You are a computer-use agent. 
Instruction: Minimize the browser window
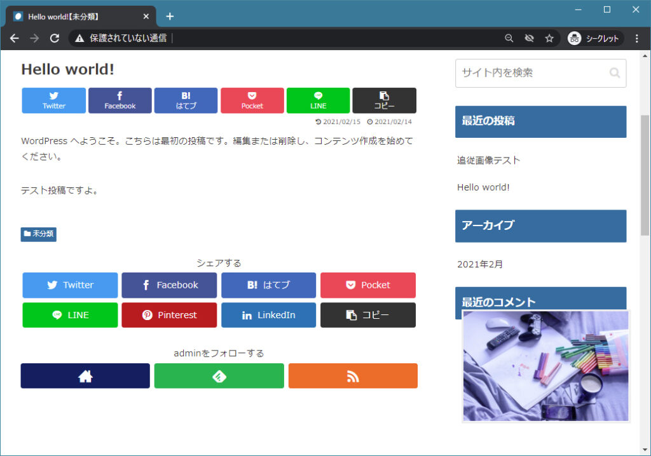click(578, 10)
